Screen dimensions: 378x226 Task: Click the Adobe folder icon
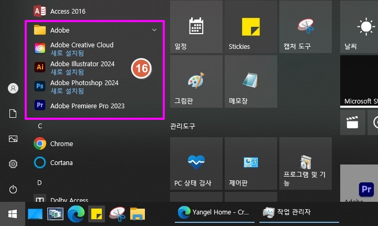(x=40, y=30)
